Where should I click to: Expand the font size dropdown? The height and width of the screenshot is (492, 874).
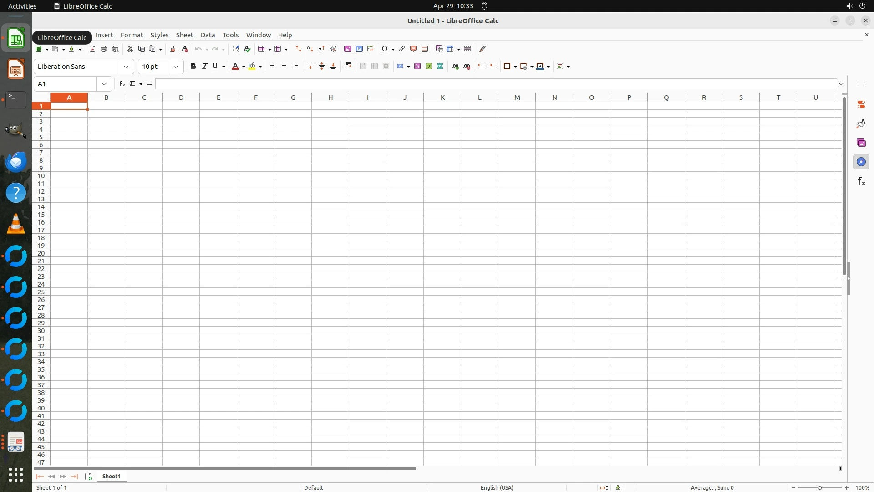pyautogui.click(x=176, y=67)
